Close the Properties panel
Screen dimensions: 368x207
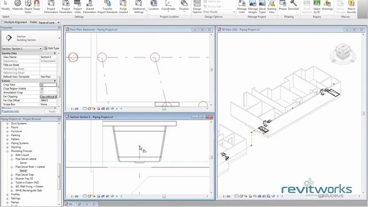[59, 28]
